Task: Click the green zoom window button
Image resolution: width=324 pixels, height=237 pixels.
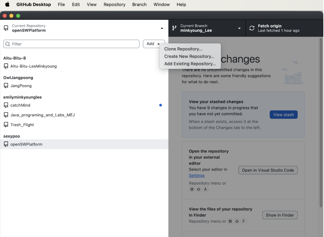Action: click(x=18, y=16)
